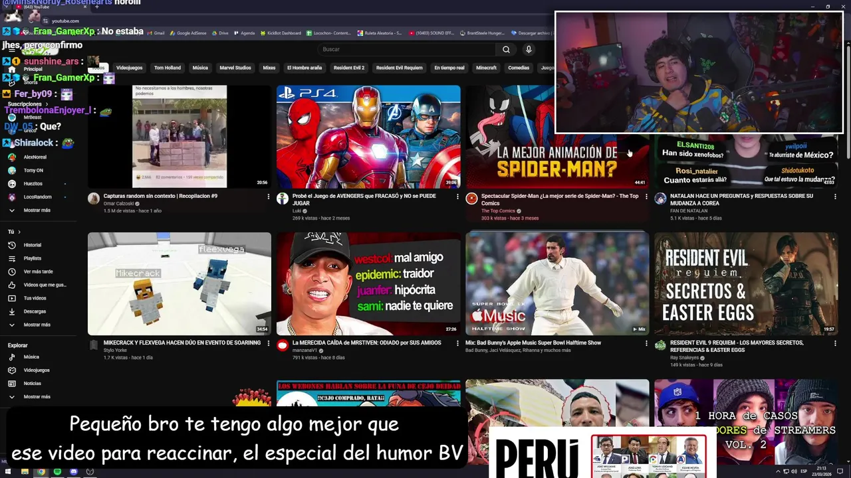Image resolution: width=851 pixels, height=478 pixels.
Task: Focus the Buscar search field
Action: [x=406, y=49]
